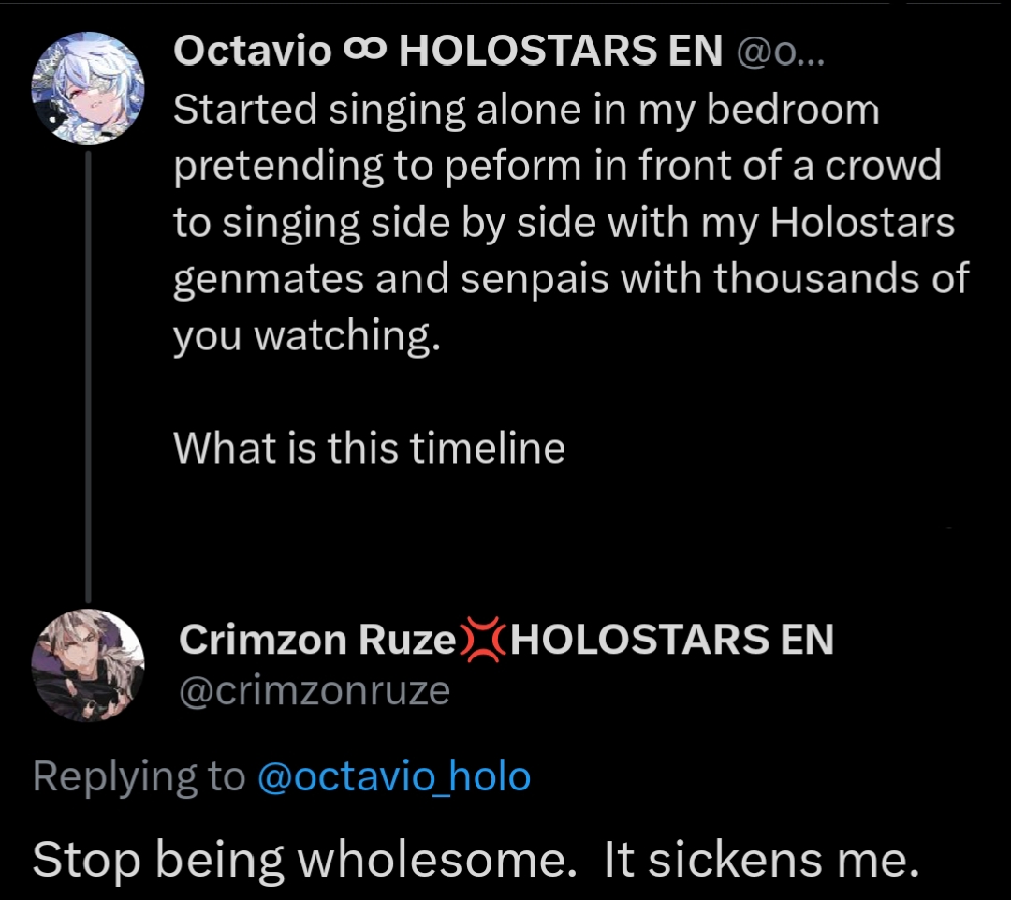Viewport: 1011px width, 900px height.
Task: Click the Octavio display name
Action: 252,52
